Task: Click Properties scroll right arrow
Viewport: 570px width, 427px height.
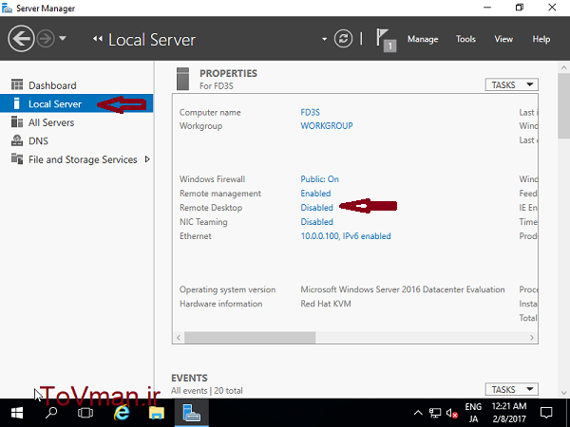Action: [532, 337]
